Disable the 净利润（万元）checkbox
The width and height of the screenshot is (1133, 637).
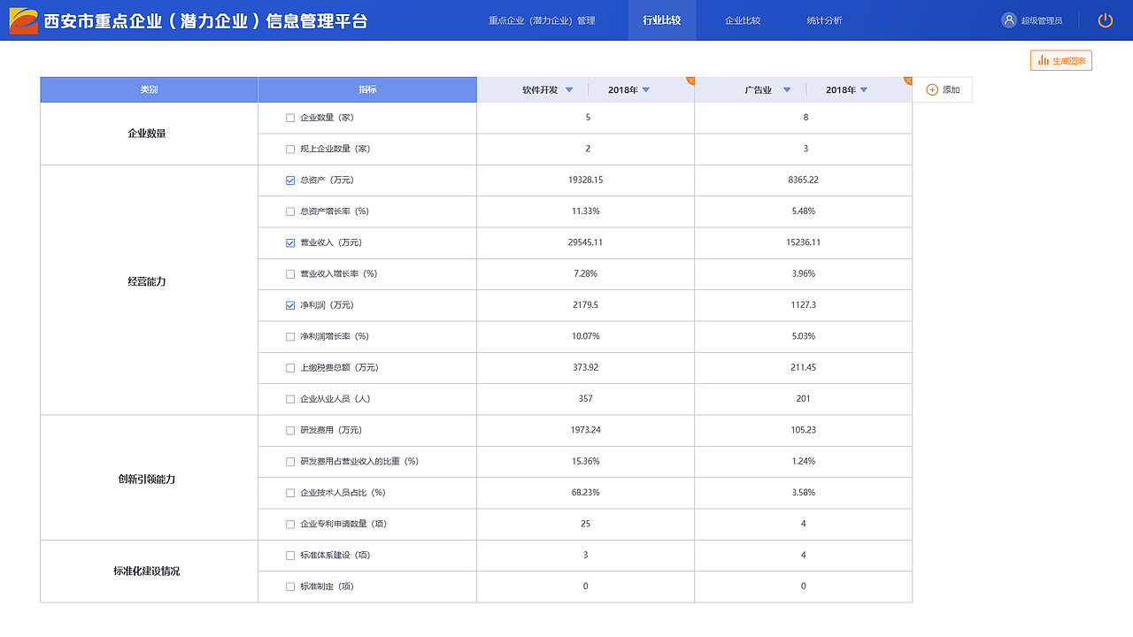[289, 305]
